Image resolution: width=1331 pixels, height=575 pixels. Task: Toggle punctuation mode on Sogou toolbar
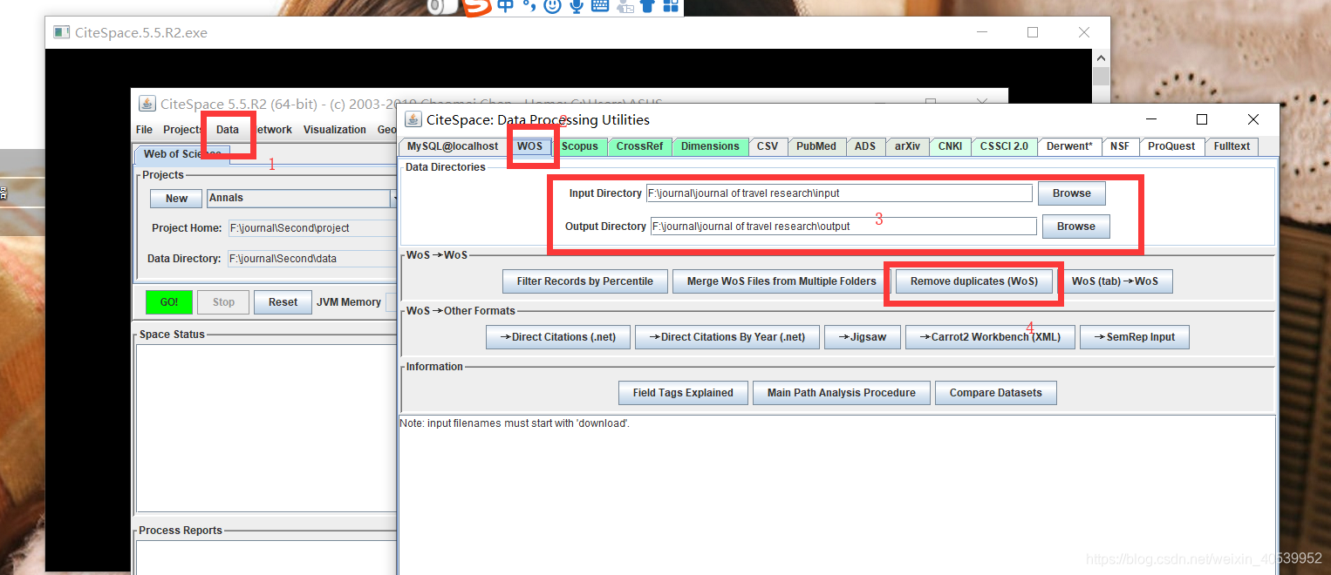529,6
